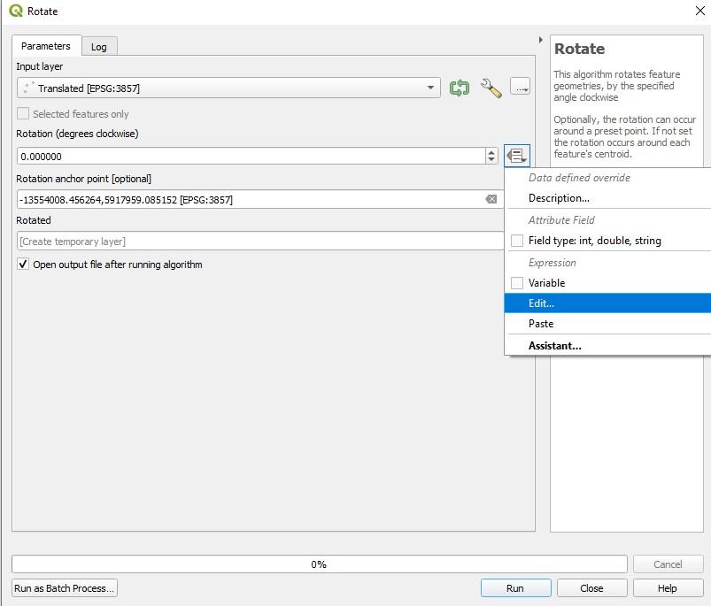Click Run as Batch Process...

65,588
